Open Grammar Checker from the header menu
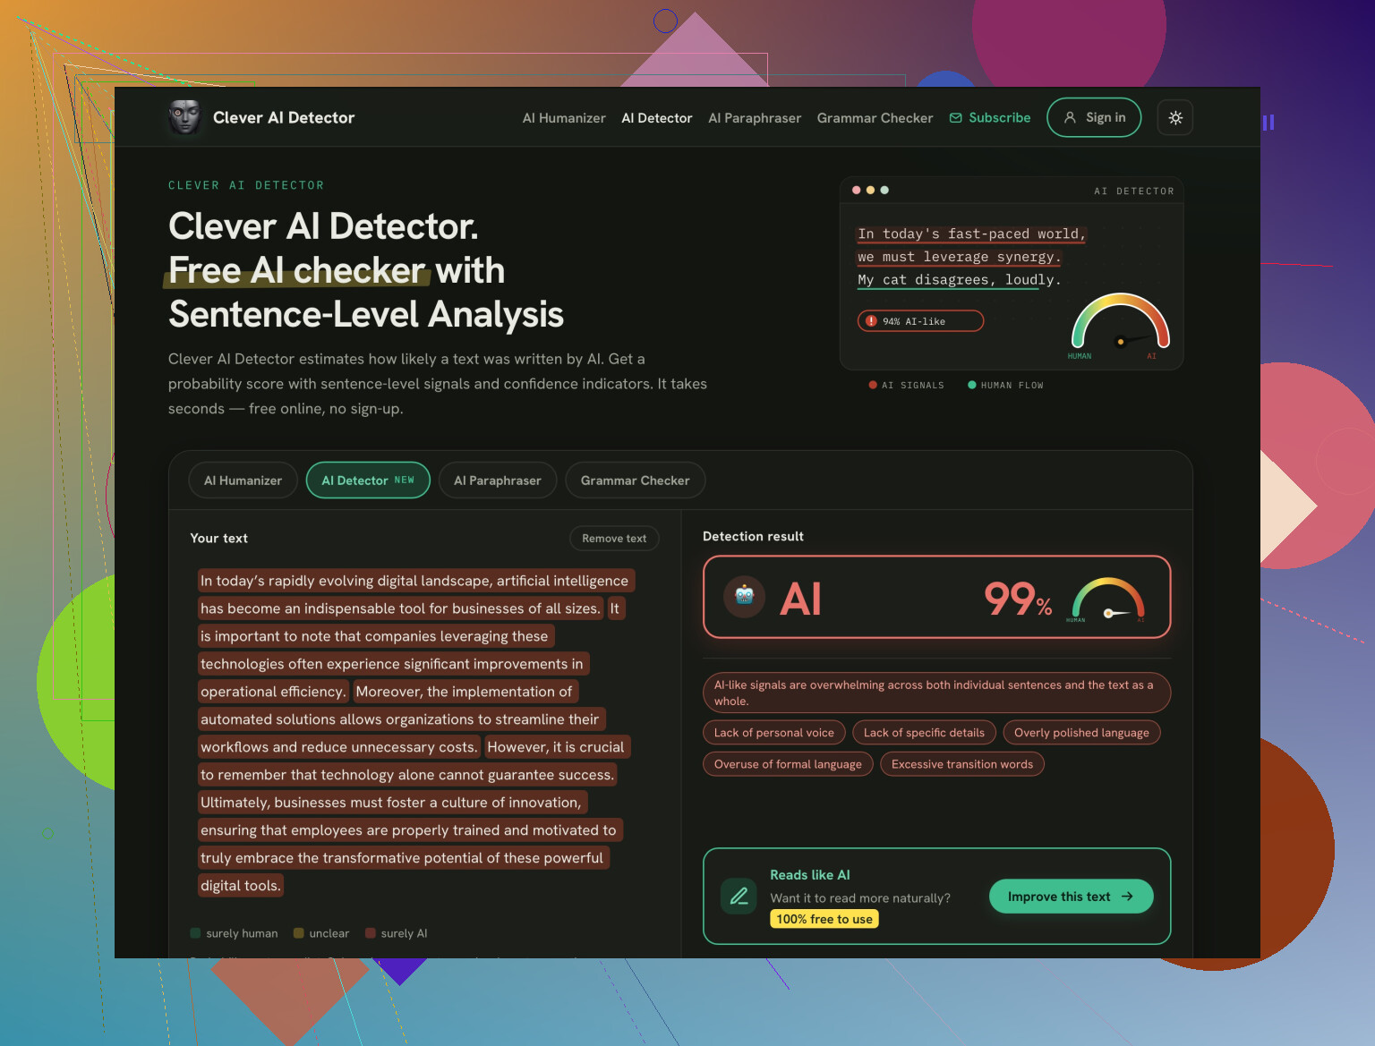The width and height of the screenshot is (1375, 1046). 875,118
